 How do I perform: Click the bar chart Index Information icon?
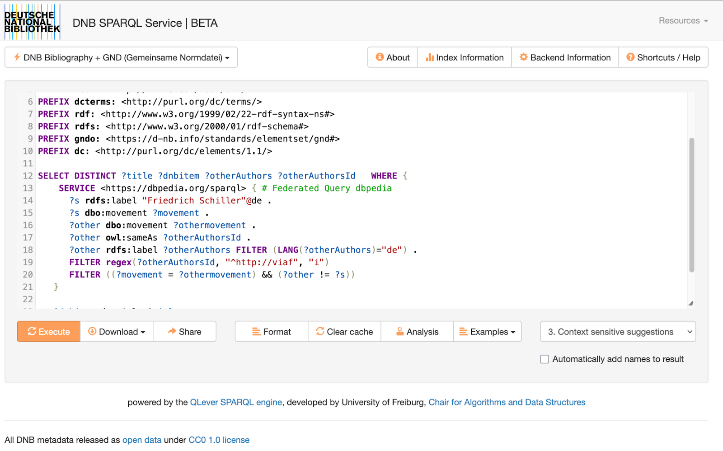pos(429,57)
